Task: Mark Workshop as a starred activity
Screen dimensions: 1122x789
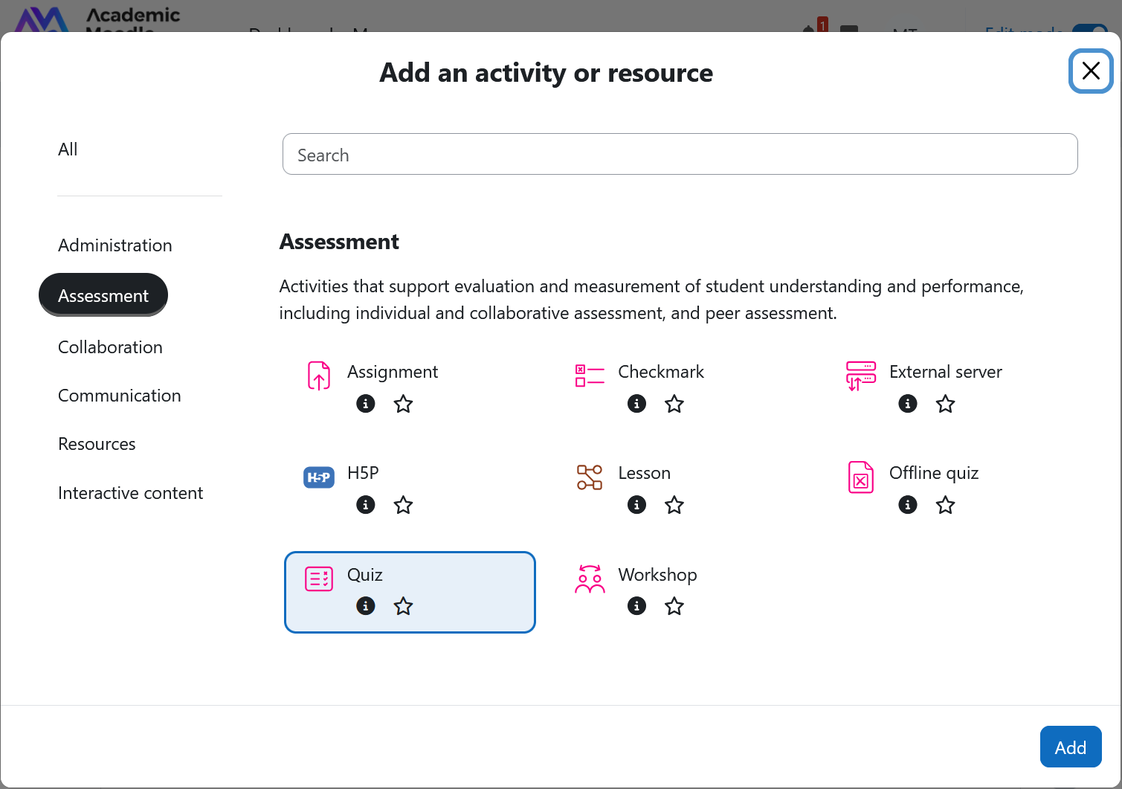Action: (x=674, y=606)
